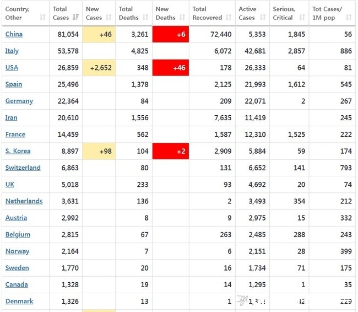Follow the USA link
Image resolution: width=358 pixels, height=312 pixels.
[x=12, y=68]
